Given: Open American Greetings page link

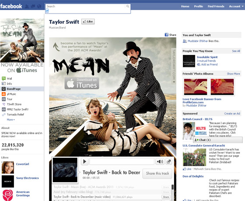Looking at the screenshot, I should (x=23, y=194).
